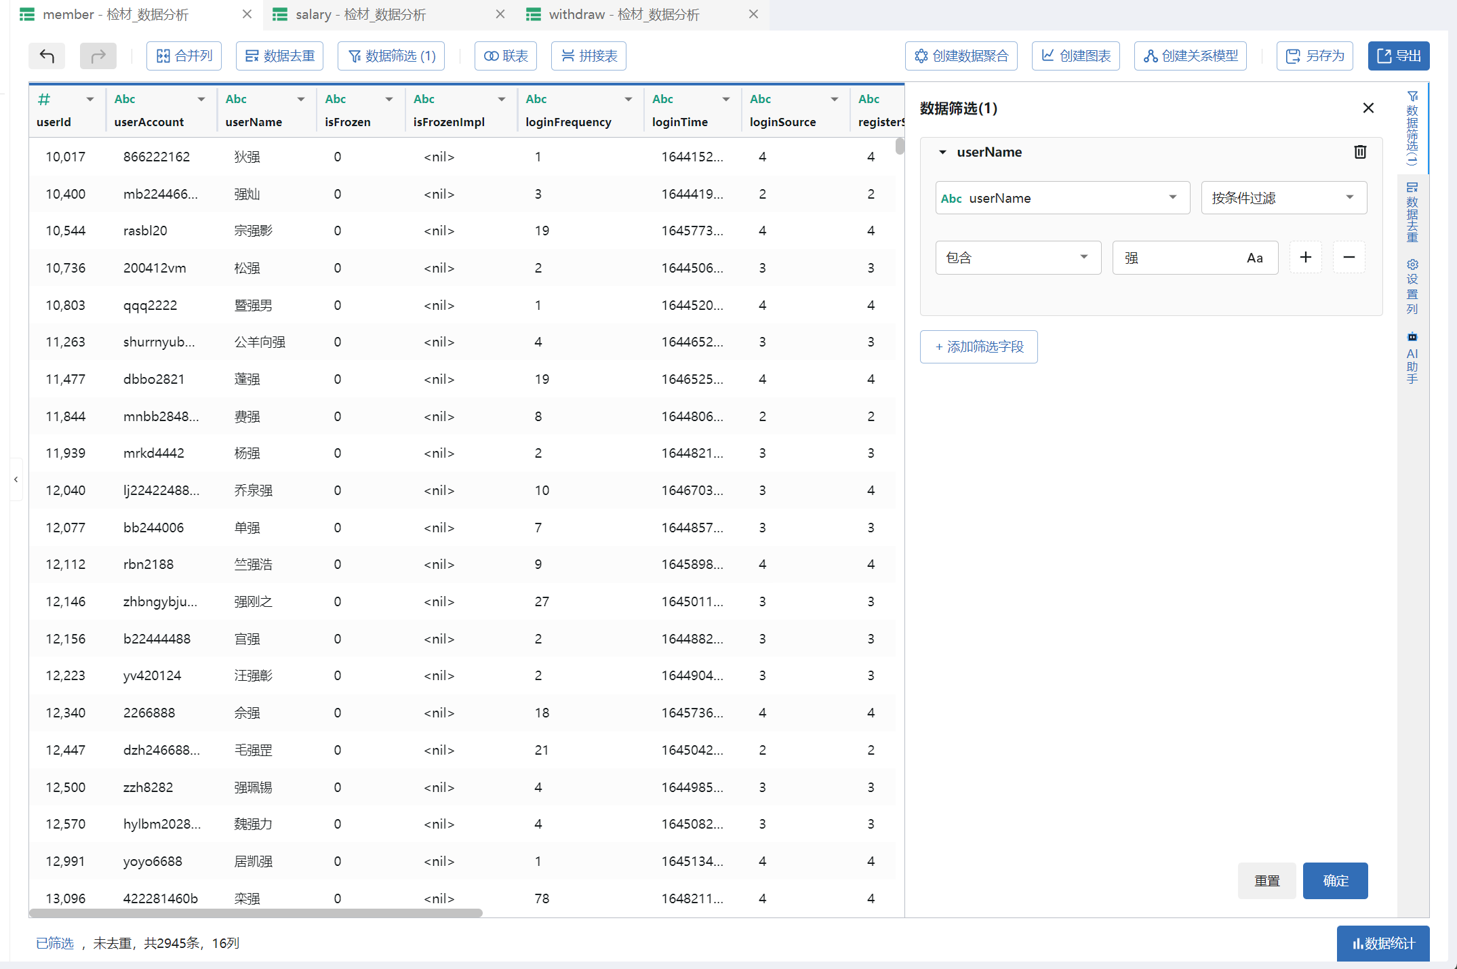Collapse the userName filter section

(942, 152)
